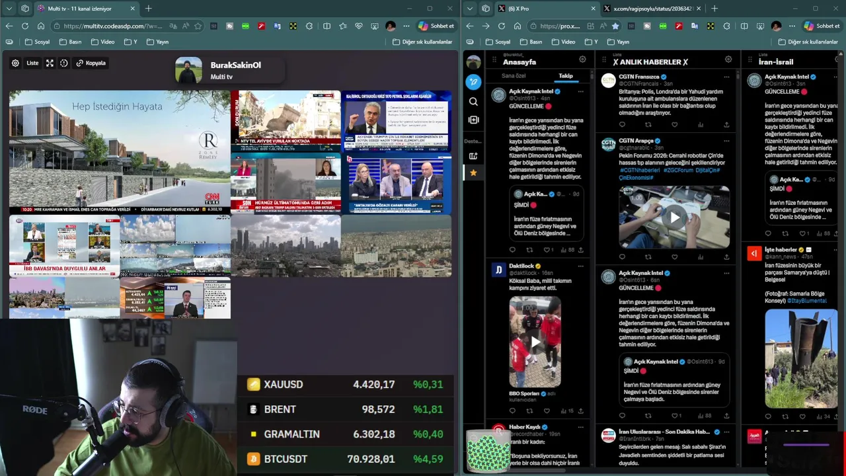846x476 pixels.
Task: Open more options on Daktilock post
Action: click(580, 266)
